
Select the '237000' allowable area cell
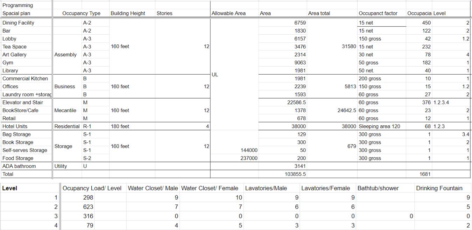[234, 158]
